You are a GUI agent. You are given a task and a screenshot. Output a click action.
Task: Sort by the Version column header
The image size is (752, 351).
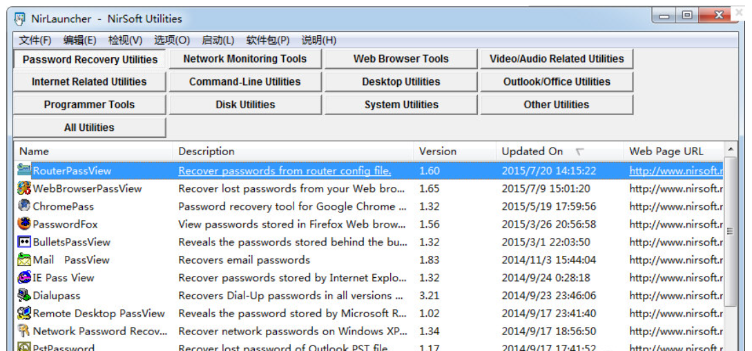(x=438, y=151)
